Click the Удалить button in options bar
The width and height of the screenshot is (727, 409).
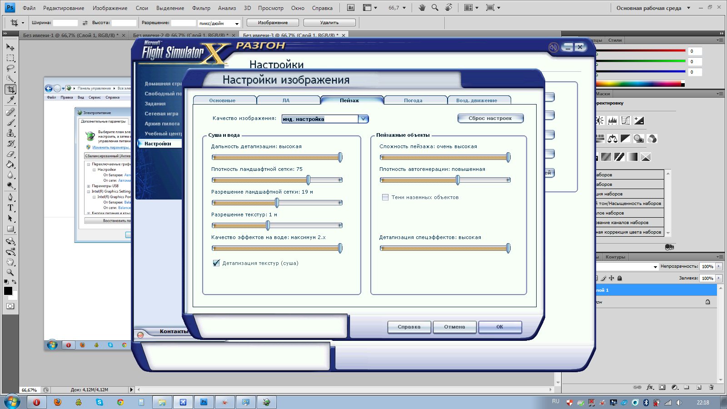tap(329, 23)
